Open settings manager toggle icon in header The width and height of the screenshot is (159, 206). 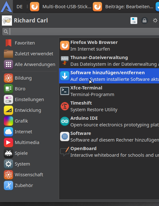coord(134,21)
